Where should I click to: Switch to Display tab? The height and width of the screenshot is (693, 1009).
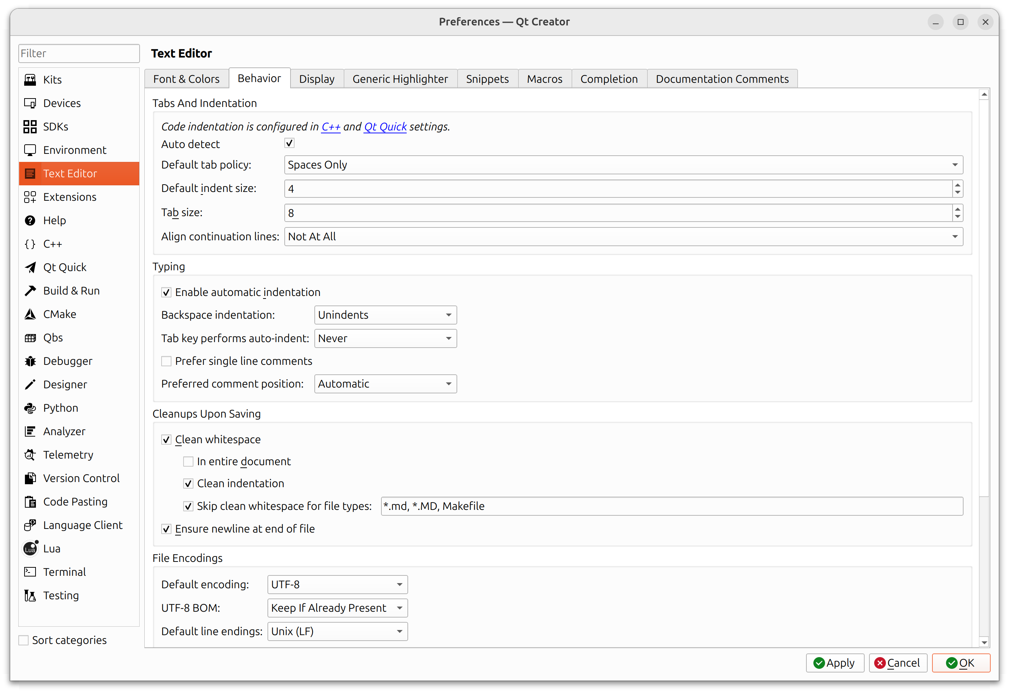point(317,79)
